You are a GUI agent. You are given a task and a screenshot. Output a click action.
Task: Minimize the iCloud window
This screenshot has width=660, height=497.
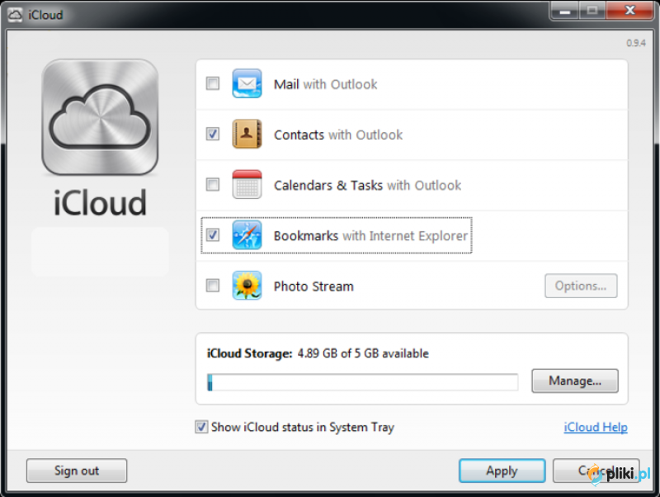pos(564,10)
